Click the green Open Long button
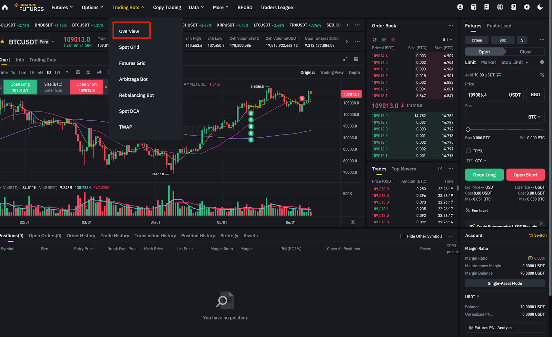Screen dimensions: 552x337 pos(484,175)
